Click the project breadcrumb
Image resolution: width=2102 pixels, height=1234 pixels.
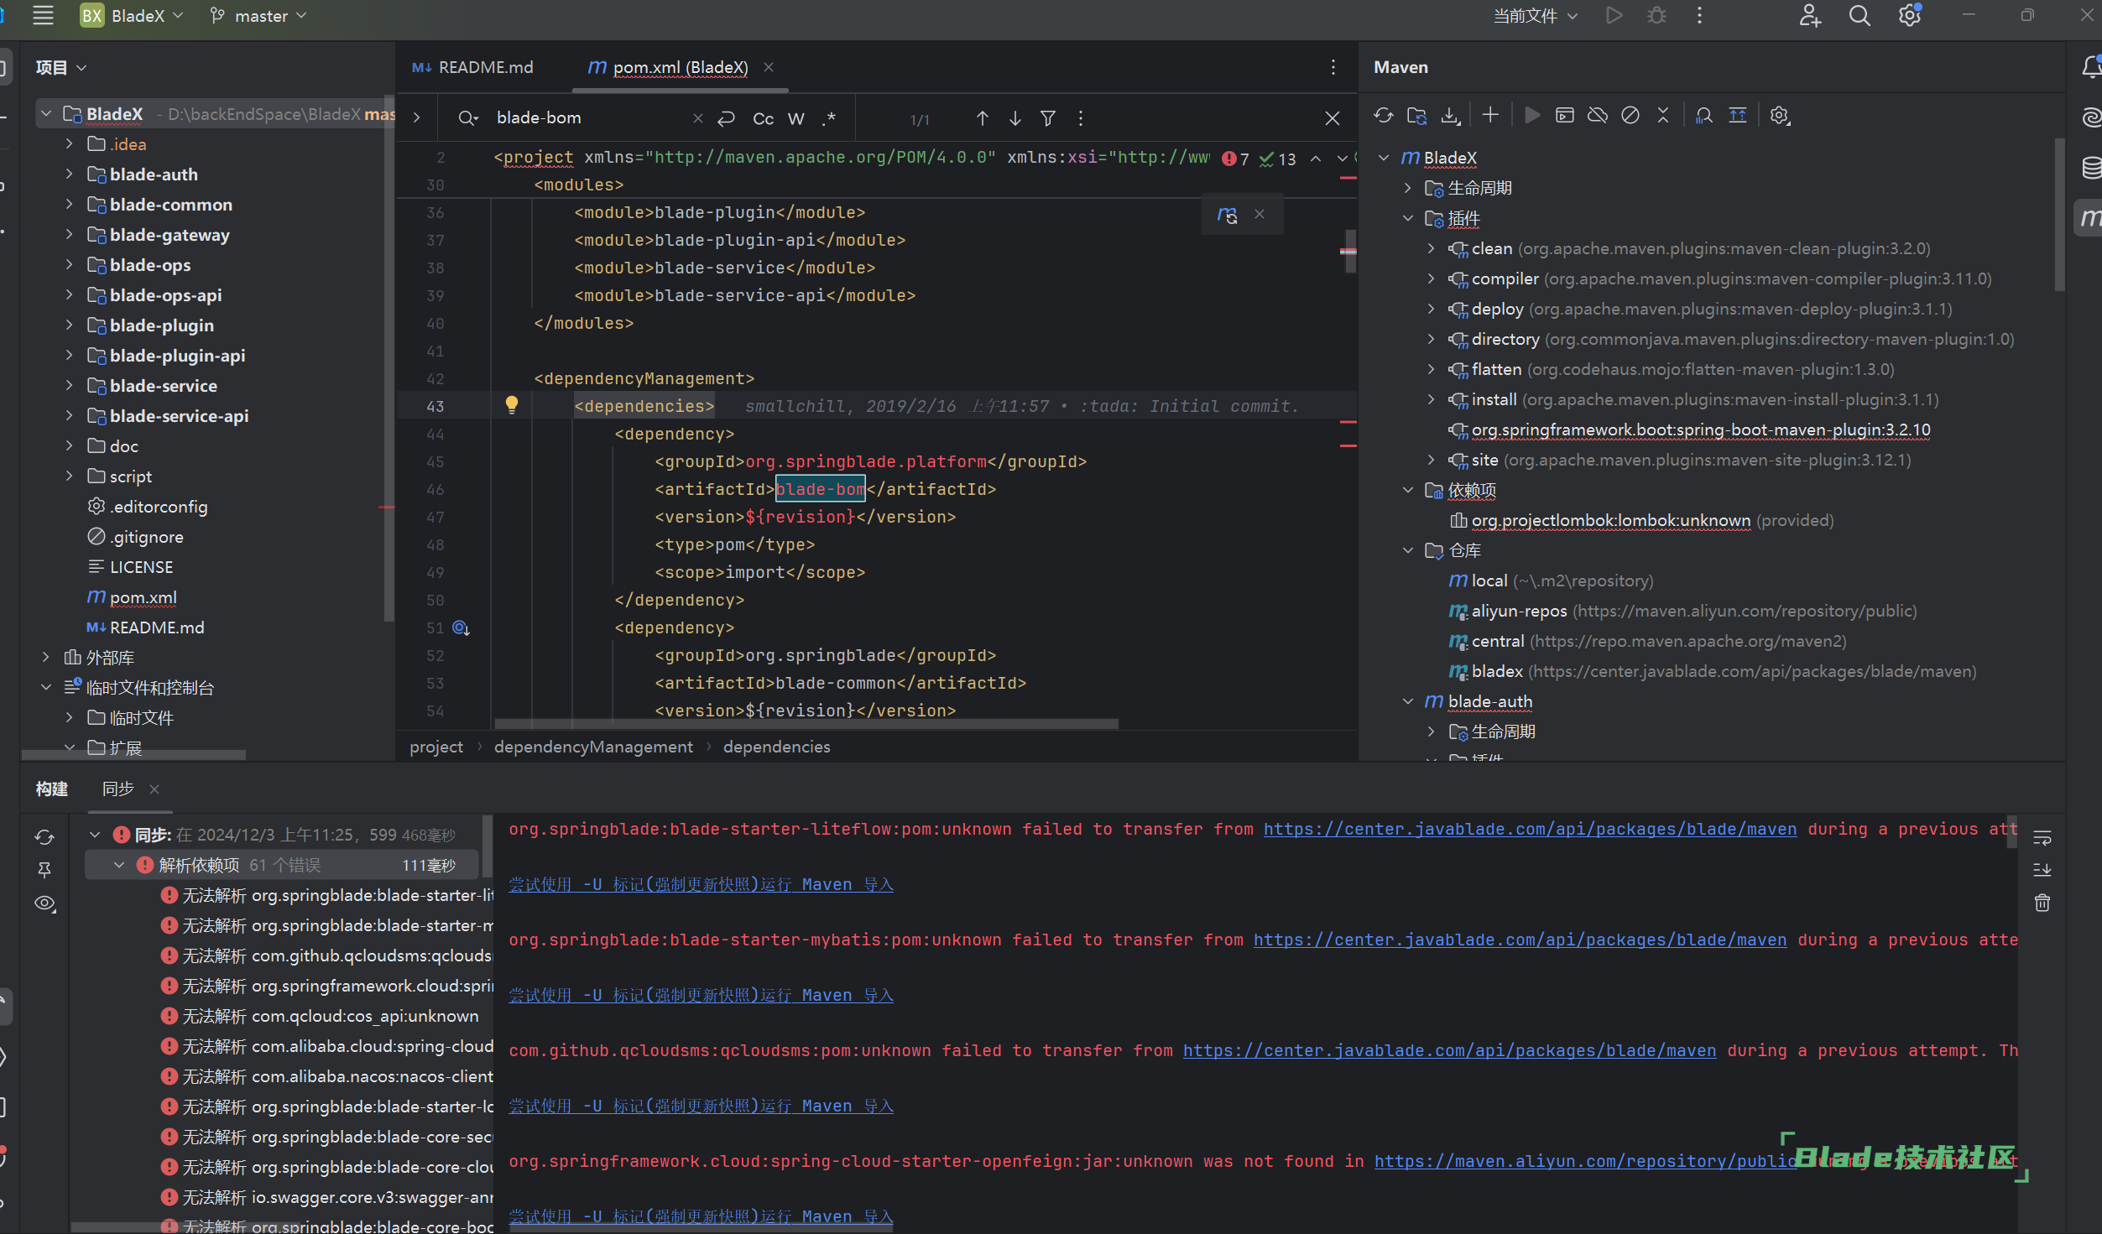point(436,747)
